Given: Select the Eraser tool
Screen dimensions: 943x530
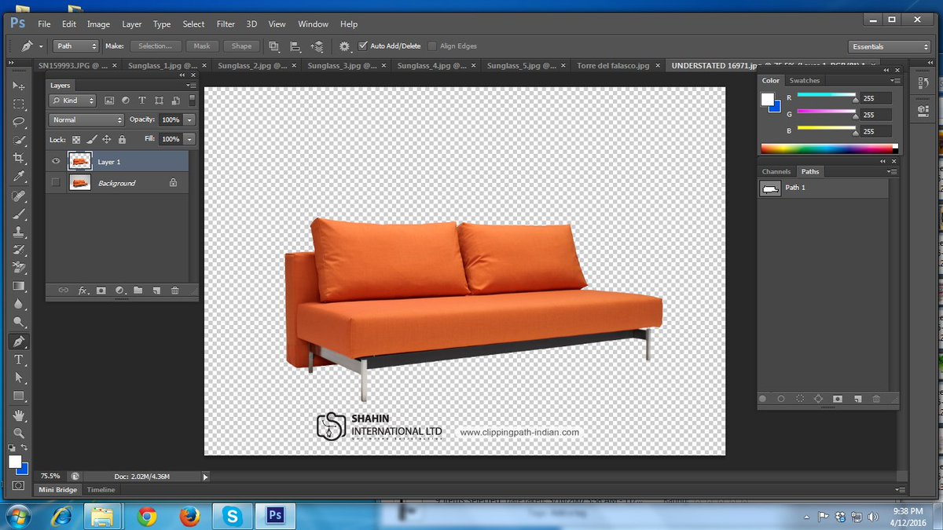Looking at the screenshot, I should coord(19,268).
